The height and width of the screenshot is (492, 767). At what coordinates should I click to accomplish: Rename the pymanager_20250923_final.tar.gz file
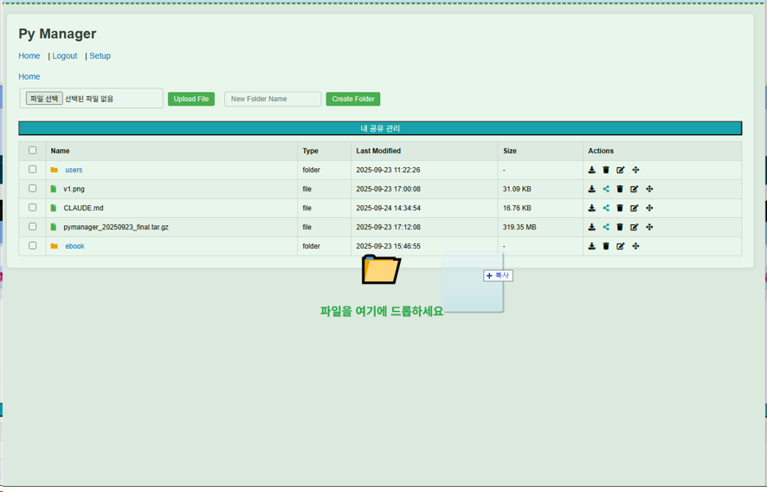[635, 227]
